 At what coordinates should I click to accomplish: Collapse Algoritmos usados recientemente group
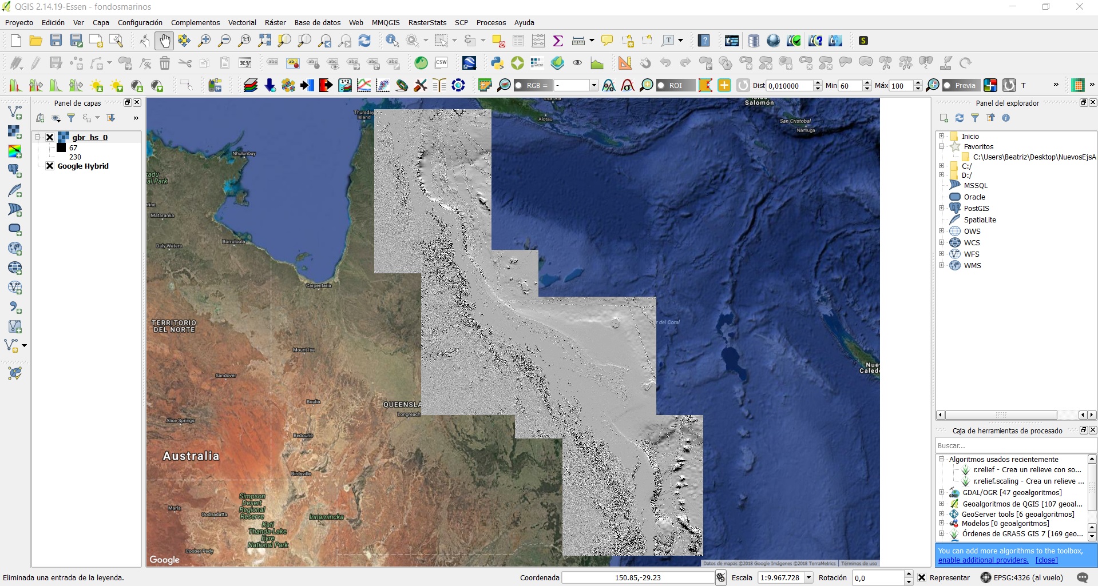(x=941, y=459)
